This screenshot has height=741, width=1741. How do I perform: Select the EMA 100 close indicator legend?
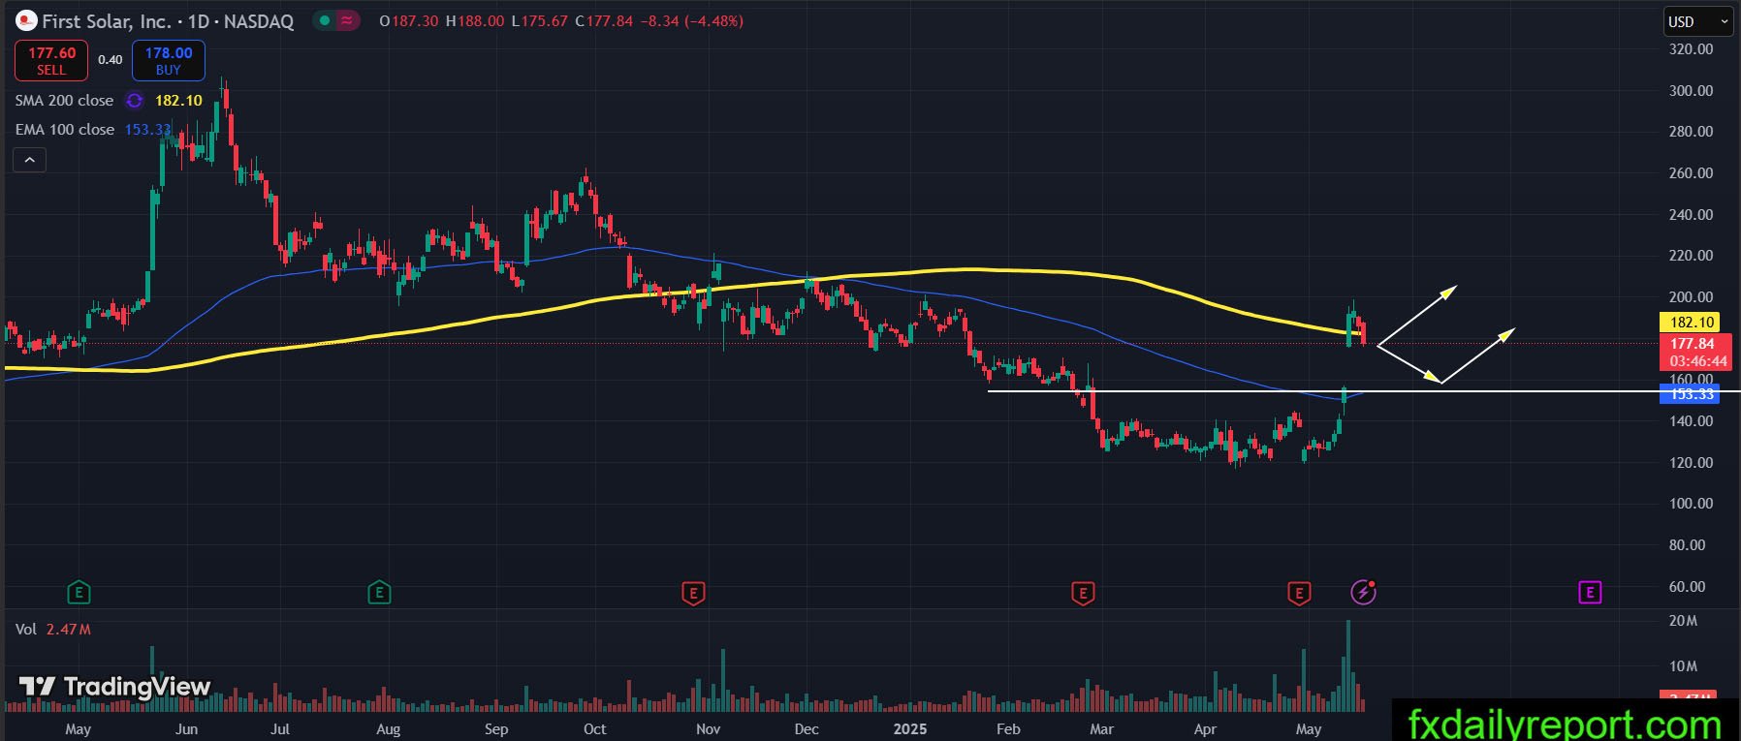click(64, 130)
